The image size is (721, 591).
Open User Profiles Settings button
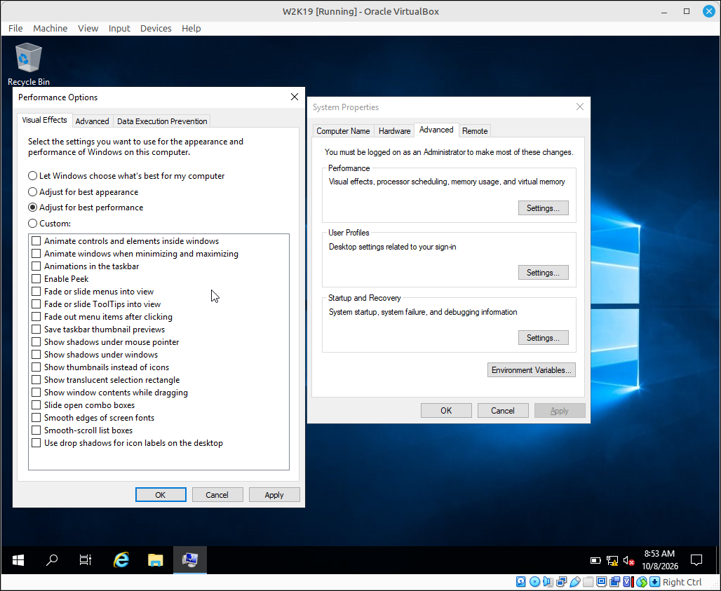(543, 273)
